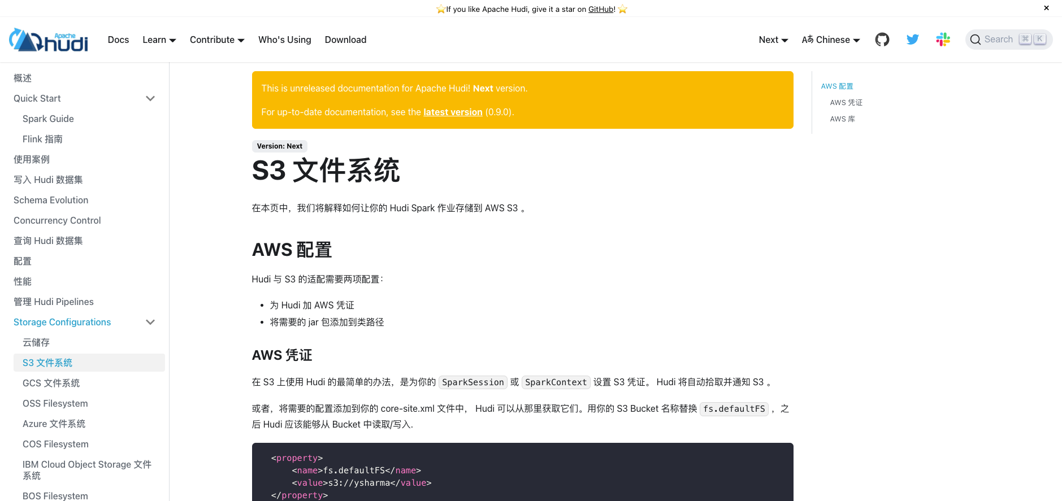Click the search magnifier icon
This screenshot has height=501, width=1062.
click(975, 40)
